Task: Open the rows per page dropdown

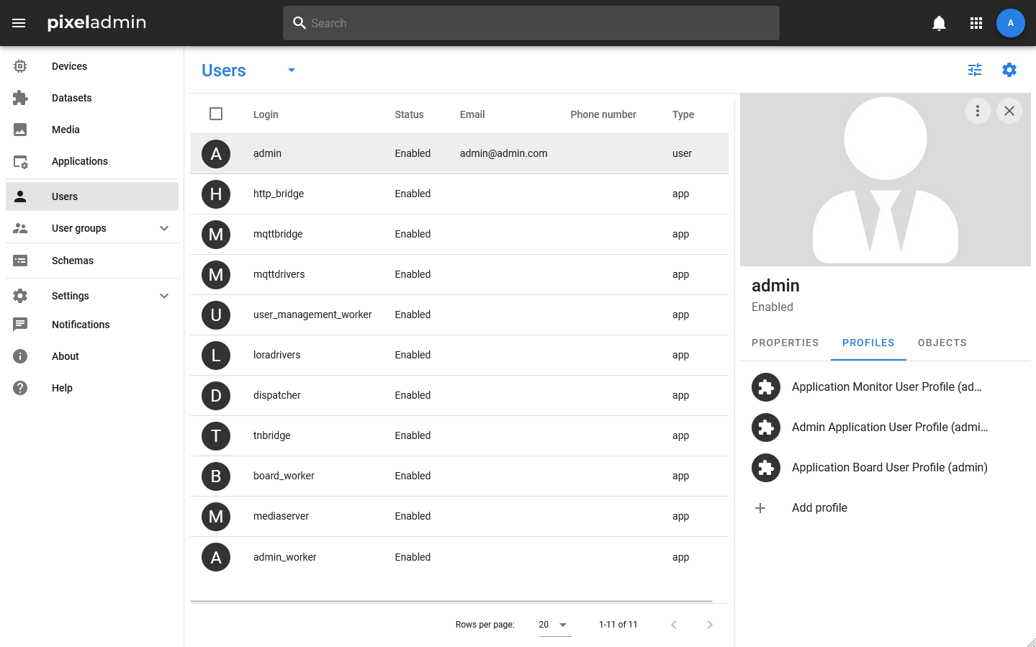Action: (554, 625)
